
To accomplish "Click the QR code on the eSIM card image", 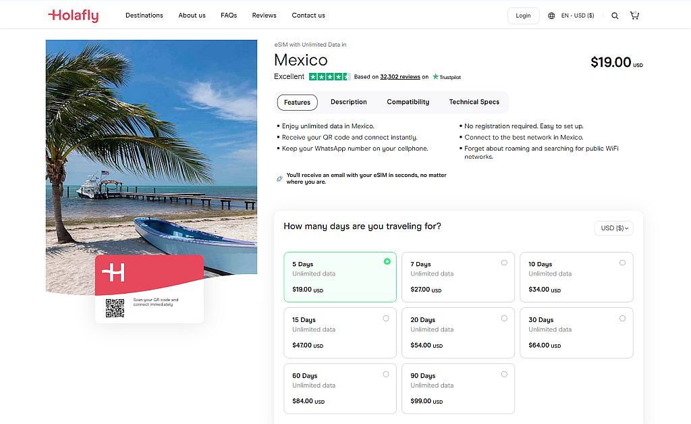I will tap(116, 307).
